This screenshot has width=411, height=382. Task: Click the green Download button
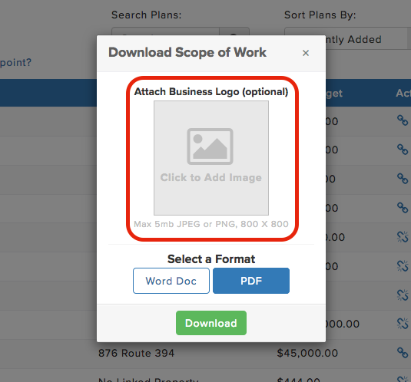click(211, 323)
